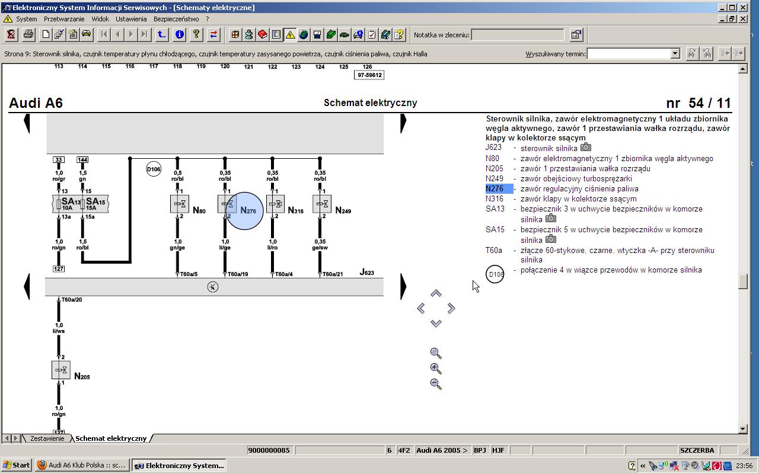The width and height of the screenshot is (759, 474).
Task: Go to the previous page arrow
Action: tap(117, 34)
